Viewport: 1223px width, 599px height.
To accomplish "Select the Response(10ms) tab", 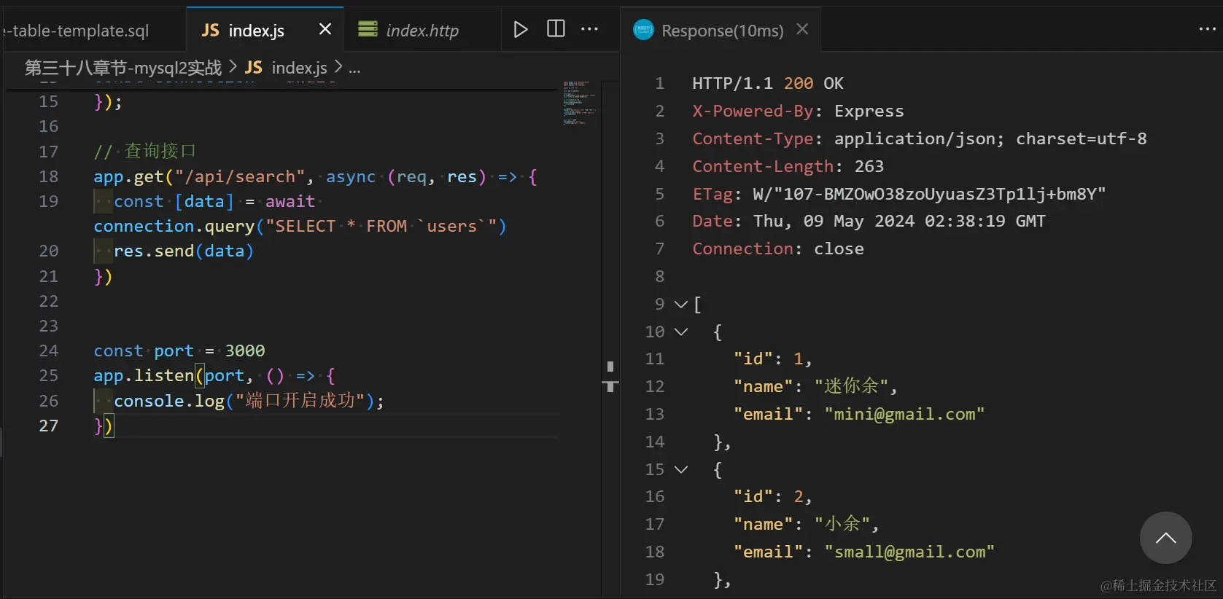I will tap(722, 31).
